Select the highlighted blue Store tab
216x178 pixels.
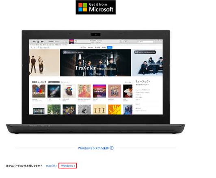pos(110,48)
